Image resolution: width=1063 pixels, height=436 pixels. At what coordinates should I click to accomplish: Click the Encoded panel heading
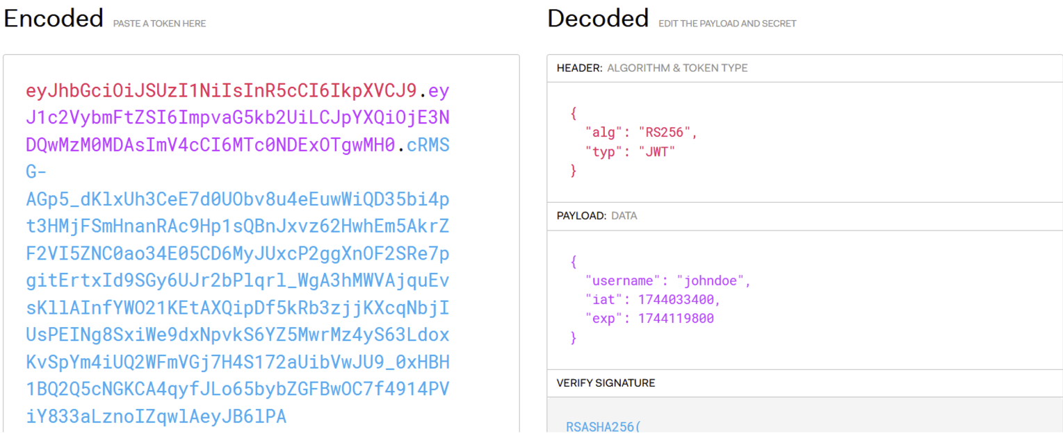(x=53, y=17)
